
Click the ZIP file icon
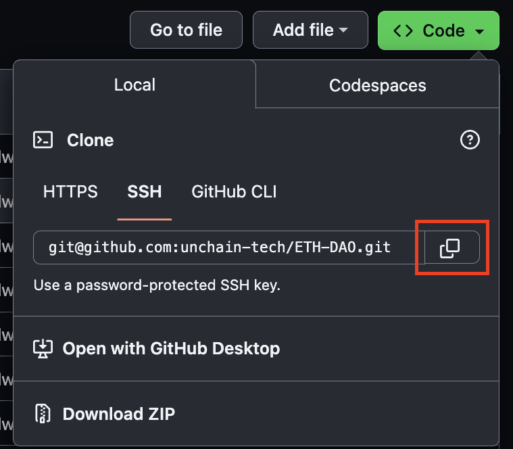pyautogui.click(x=43, y=414)
